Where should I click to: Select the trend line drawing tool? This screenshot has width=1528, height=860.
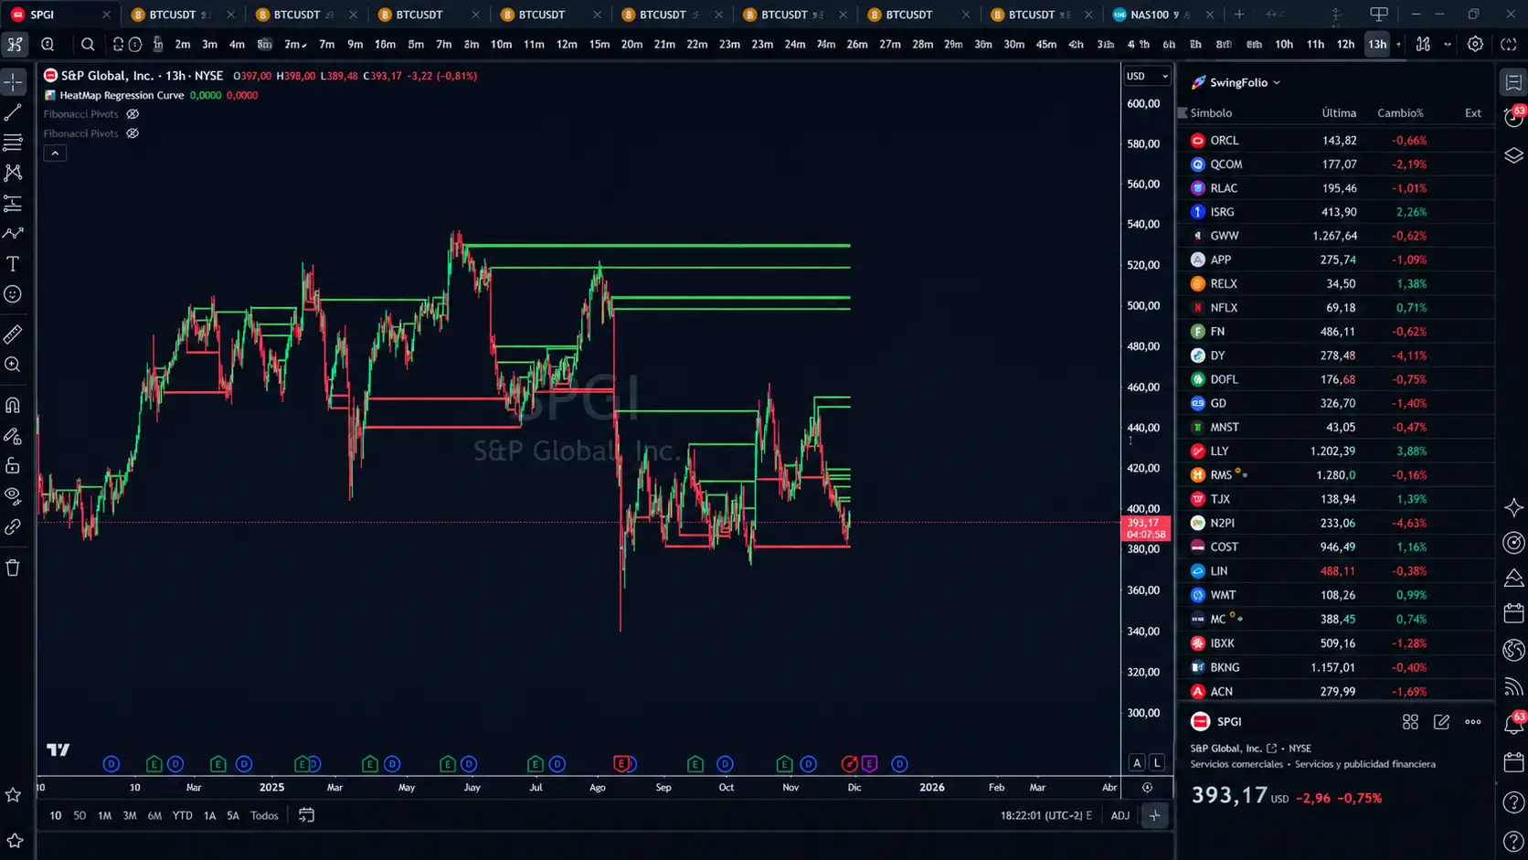[x=13, y=112]
